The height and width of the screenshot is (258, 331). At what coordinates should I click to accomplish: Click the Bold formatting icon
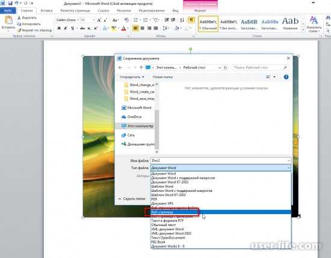pyautogui.click(x=59, y=28)
